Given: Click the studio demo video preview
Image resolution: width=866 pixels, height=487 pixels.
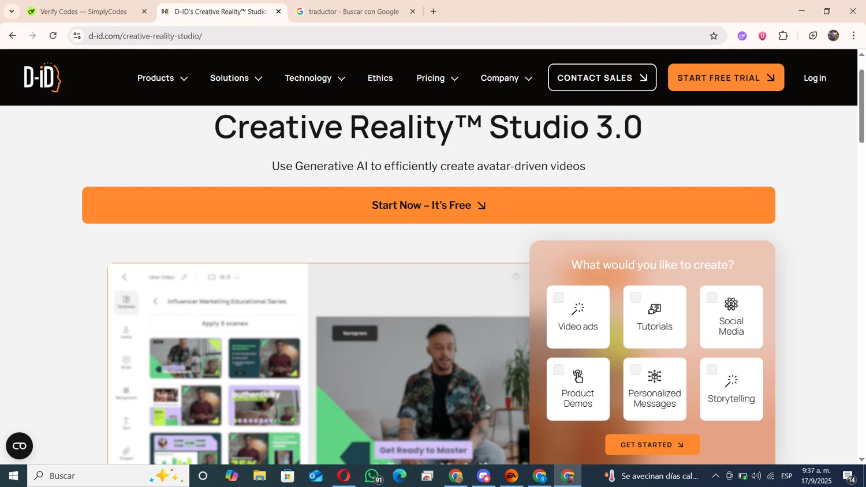Looking at the screenshot, I should click(319, 364).
